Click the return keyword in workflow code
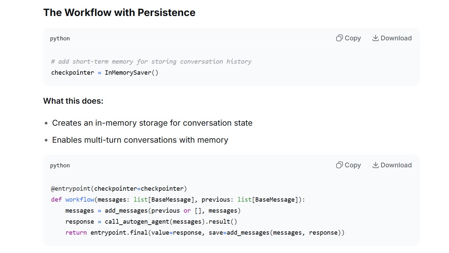This screenshot has height=253, width=449. click(76, 233)
